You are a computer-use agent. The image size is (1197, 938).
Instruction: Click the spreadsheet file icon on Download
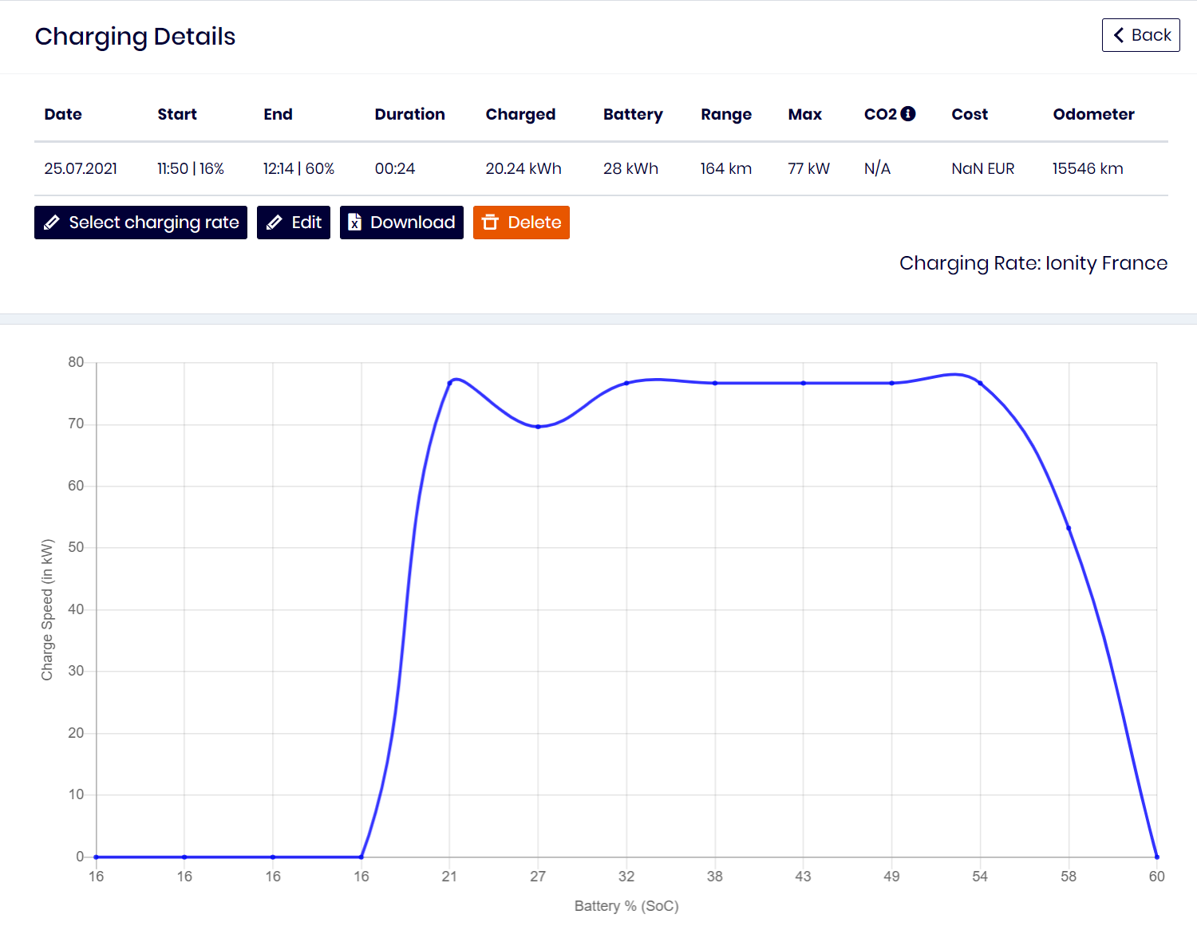pyautogui.click(x=355, y=223)
